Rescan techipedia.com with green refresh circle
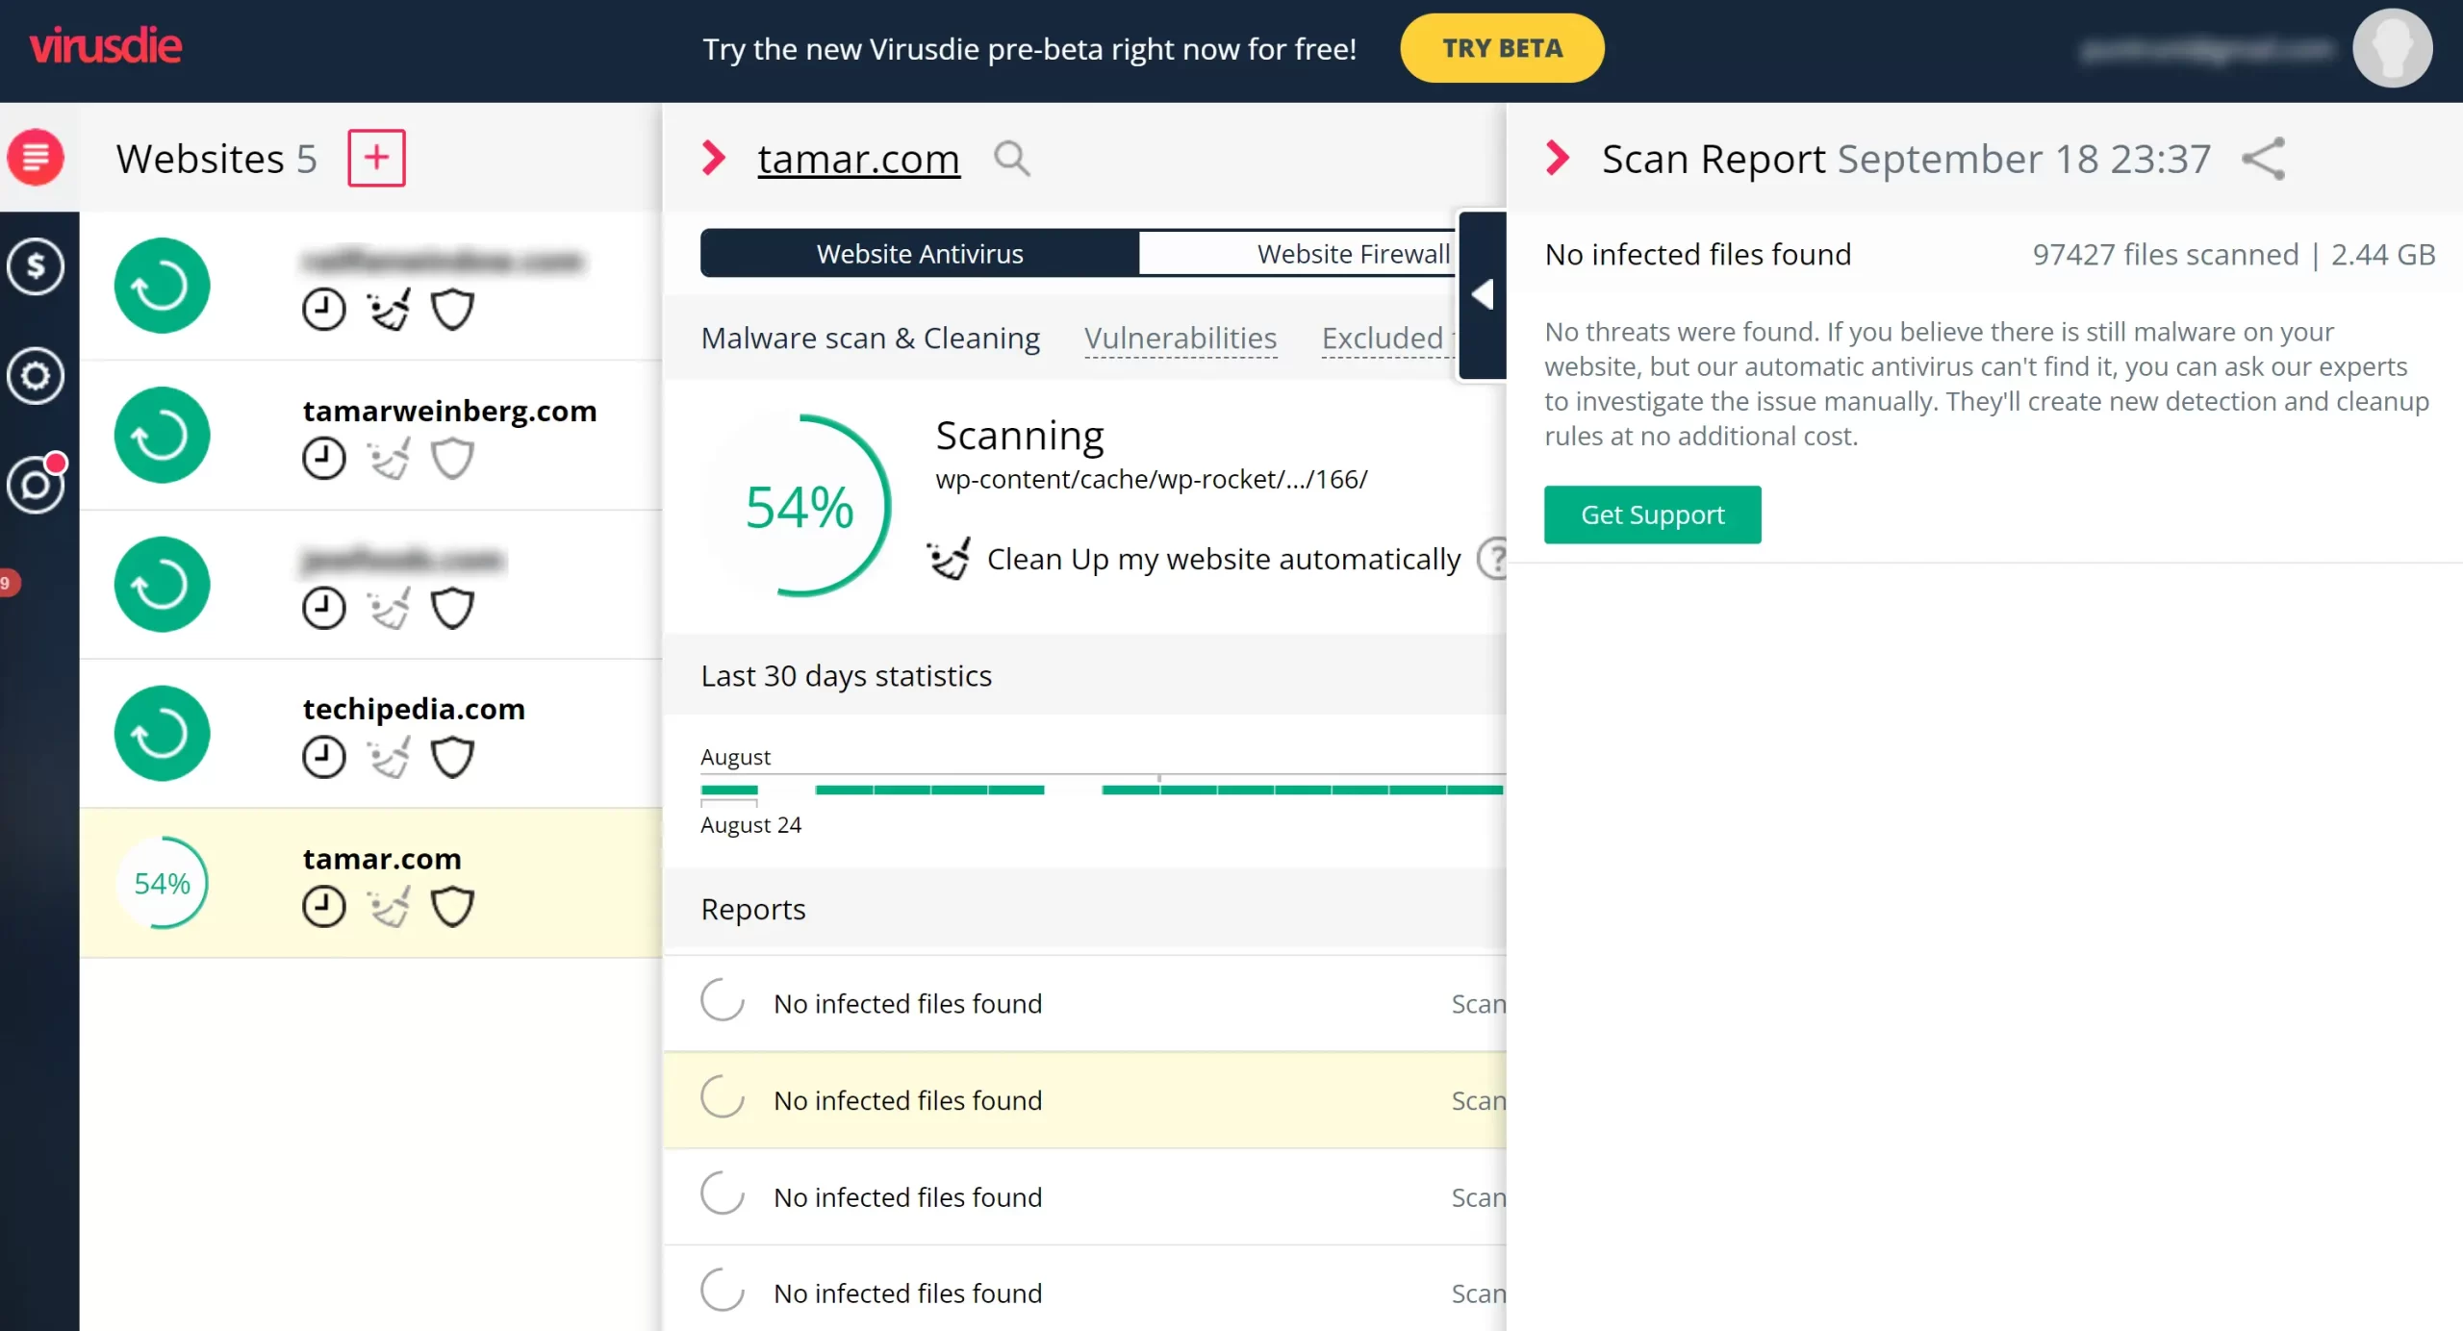 coord(162,733)
